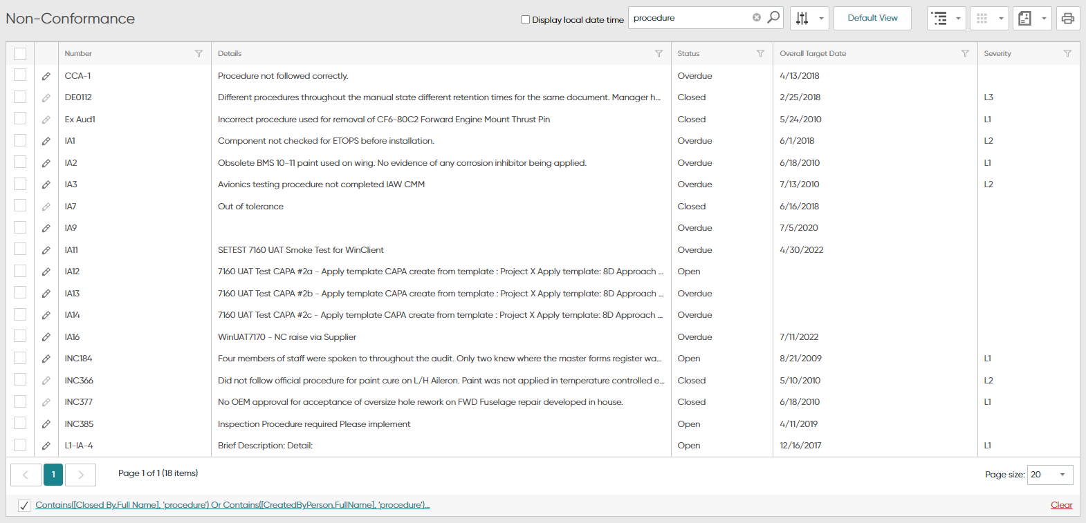Sort by Overall Target Date header
This screenshot has width=1086, height=523.
click(813, 54)
